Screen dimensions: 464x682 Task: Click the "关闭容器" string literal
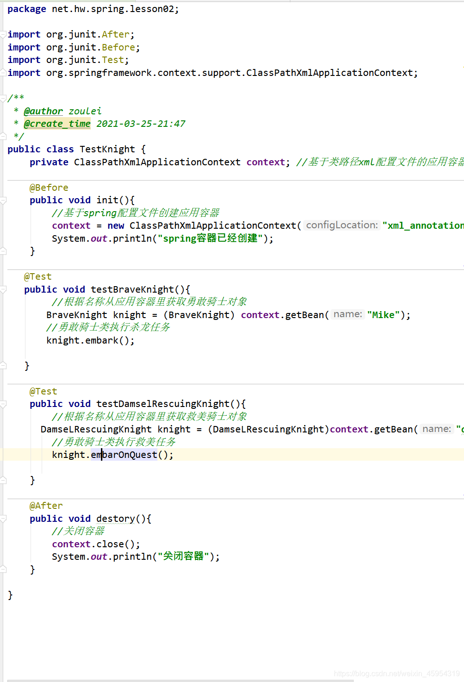coord(183,557)
